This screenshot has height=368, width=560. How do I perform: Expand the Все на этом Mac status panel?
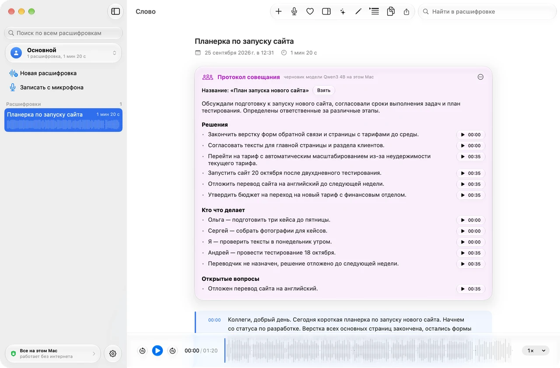pos(53,354)
